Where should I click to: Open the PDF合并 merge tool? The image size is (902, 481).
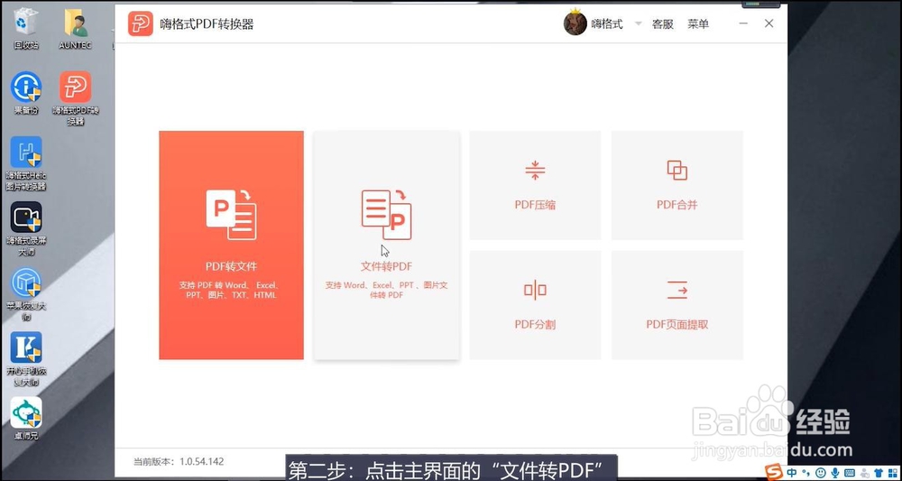click(x=677, y=185)
